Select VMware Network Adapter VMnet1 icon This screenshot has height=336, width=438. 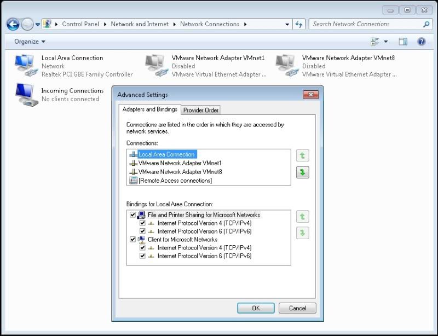coord(157,66)
